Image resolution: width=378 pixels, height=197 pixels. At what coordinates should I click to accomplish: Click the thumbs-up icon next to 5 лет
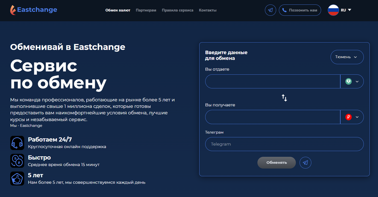point(17,178)
